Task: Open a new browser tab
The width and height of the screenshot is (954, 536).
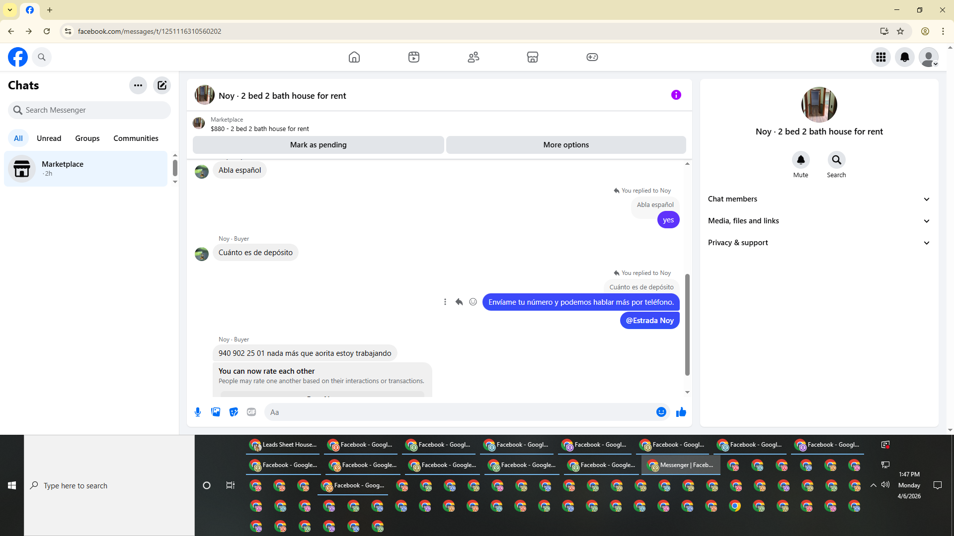Action: pyautogui.click(x=50, y=10)
